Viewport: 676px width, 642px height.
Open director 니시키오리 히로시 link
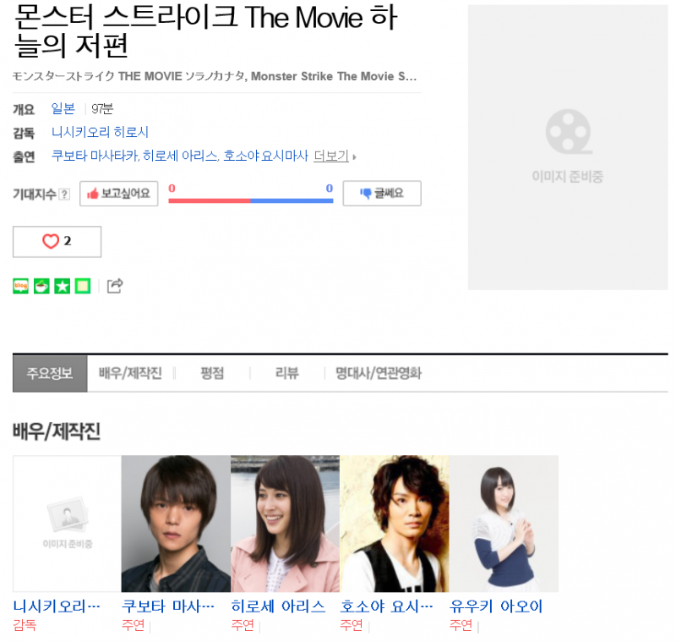tap(100, 132)
